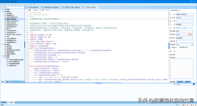Switch to the 参数设置 tab
The width and height of the screenshot is (197, 106).
point(180,82)
